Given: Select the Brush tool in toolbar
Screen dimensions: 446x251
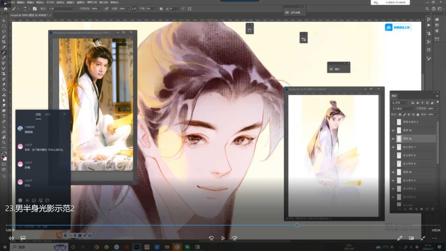Looking at the screenshot, I should click(x=3, y=53).
